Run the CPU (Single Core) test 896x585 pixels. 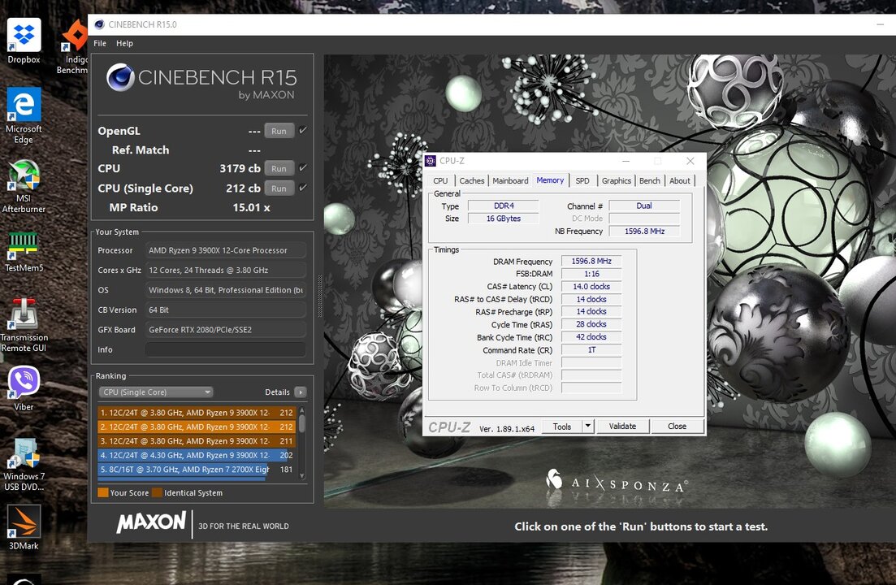click(x=279, y=188)
